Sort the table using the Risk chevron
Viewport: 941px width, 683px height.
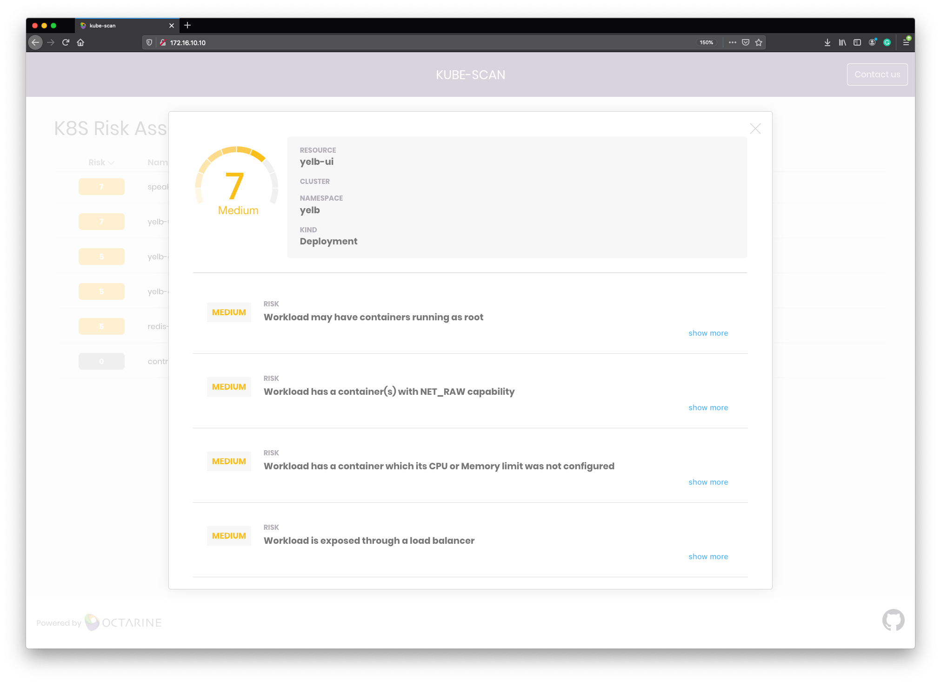click(x=111, y=163)
